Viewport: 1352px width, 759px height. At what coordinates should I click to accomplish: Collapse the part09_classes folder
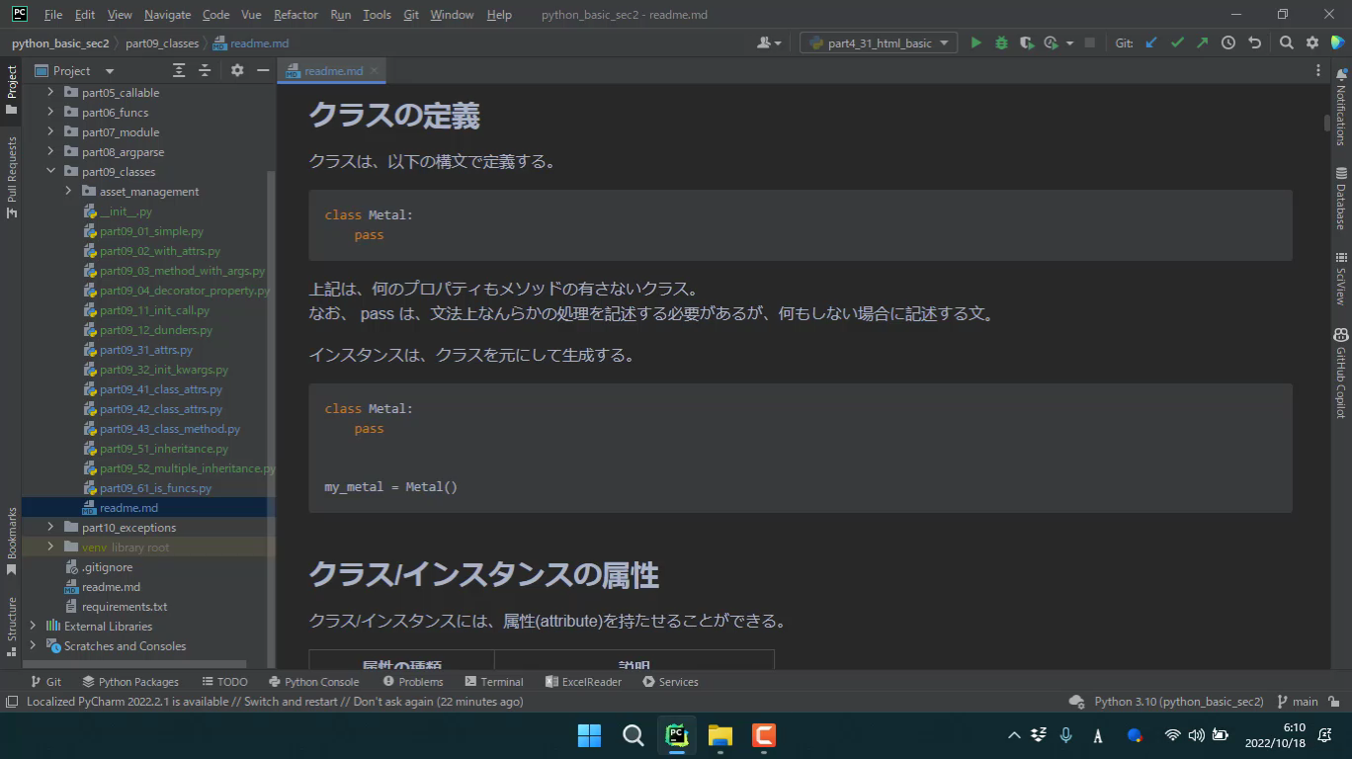50,172
